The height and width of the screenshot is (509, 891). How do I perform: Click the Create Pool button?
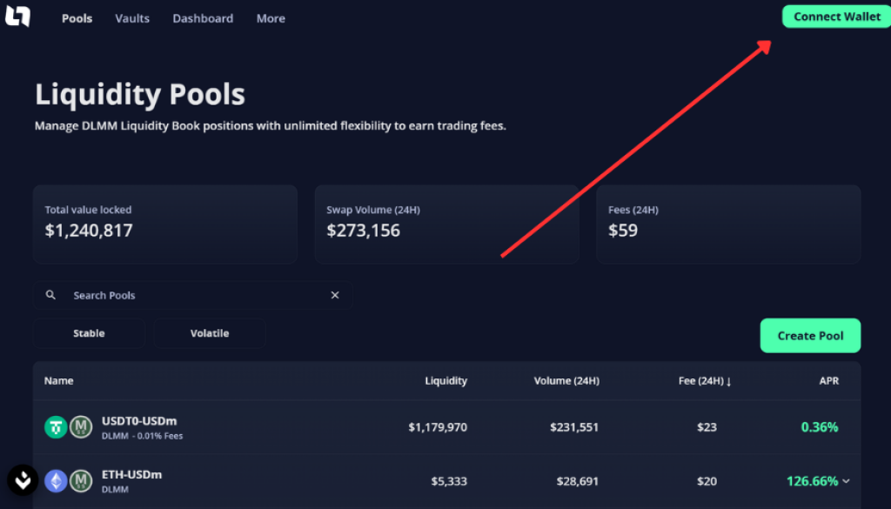click(810, 335)
